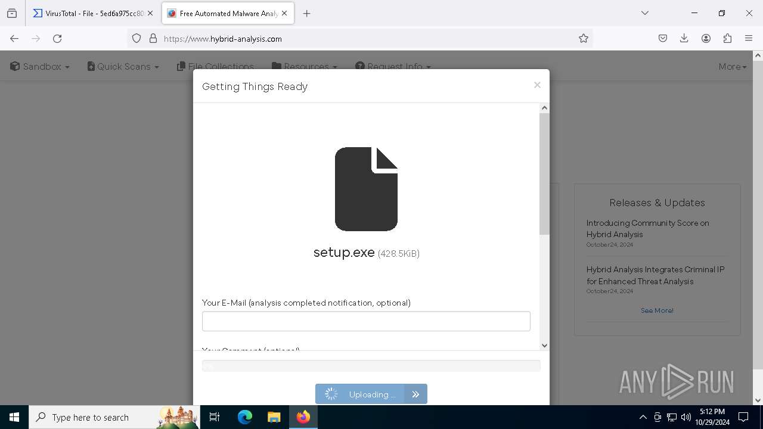Open the Windows Start menu
This screenshot has width=763, height=429.
14,417
